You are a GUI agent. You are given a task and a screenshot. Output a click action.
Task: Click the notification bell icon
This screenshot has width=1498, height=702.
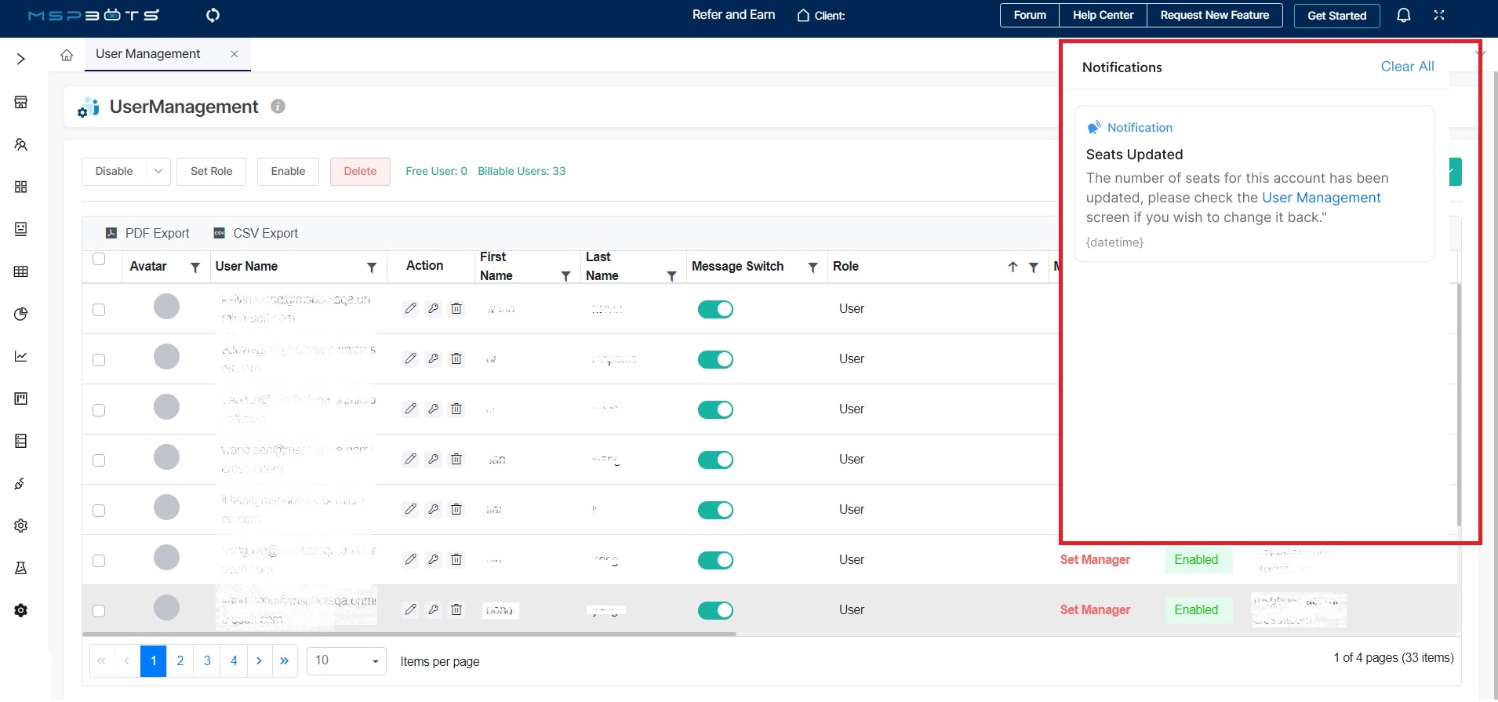coord(1403,16)
